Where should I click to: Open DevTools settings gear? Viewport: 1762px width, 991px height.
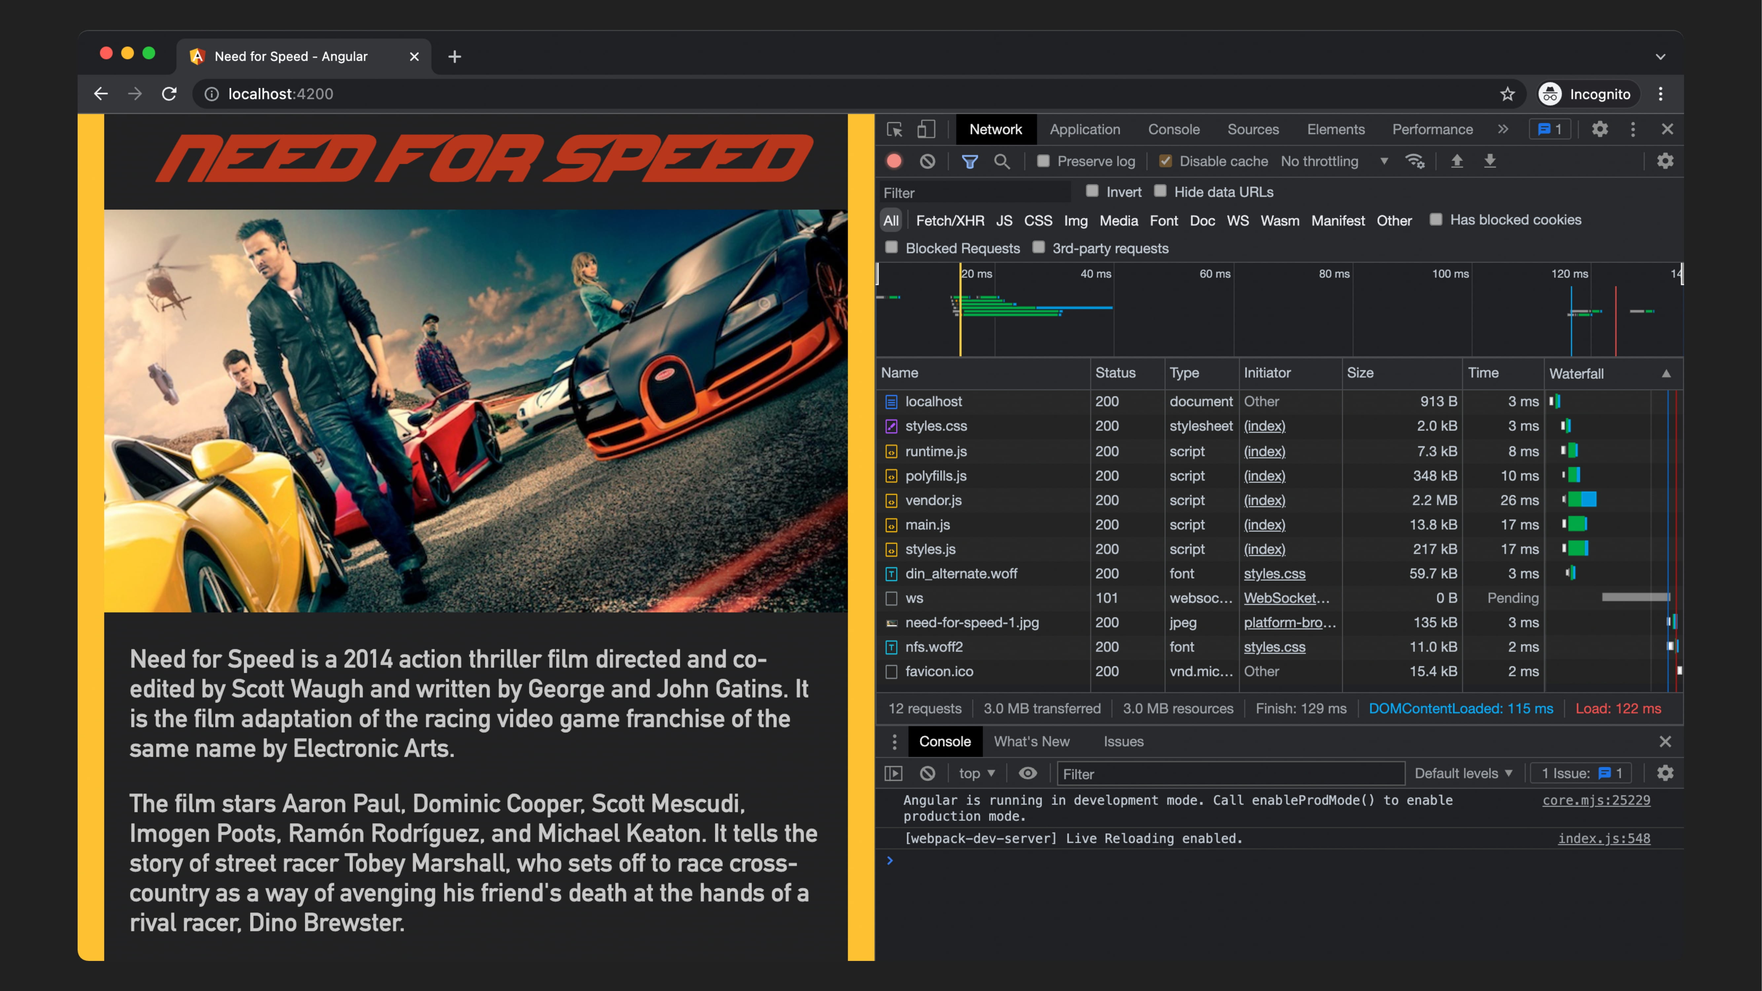click(1600, 129)
